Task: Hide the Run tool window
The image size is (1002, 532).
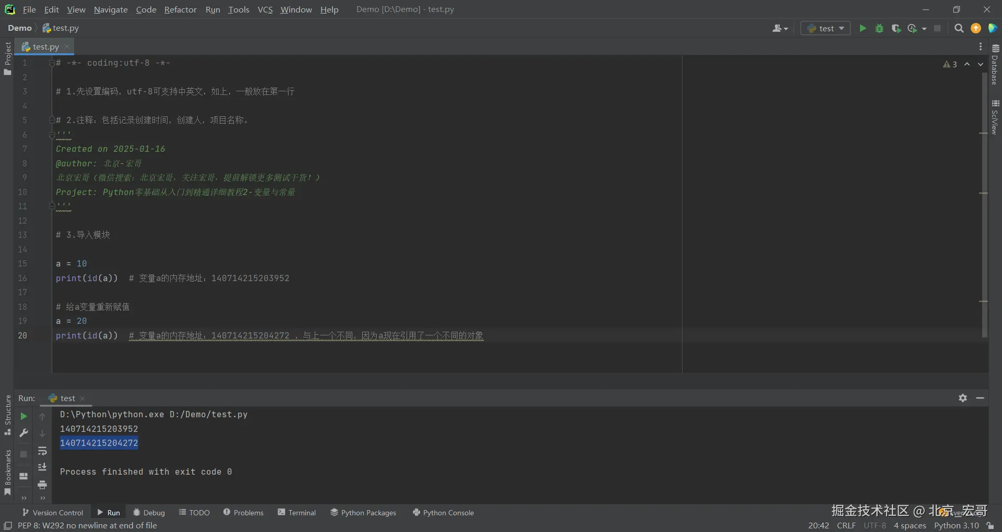Action: 980,398
